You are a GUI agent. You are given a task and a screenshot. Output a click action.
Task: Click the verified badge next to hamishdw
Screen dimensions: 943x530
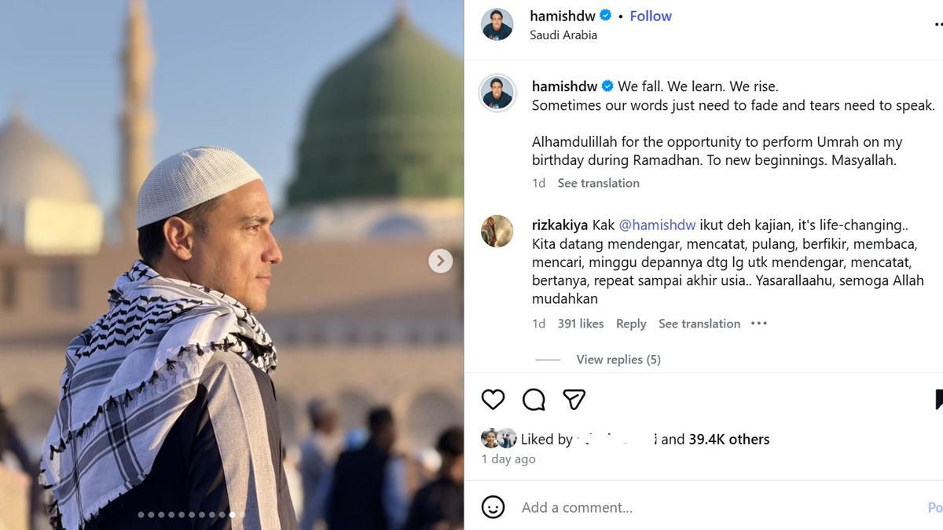pos(604,15)
